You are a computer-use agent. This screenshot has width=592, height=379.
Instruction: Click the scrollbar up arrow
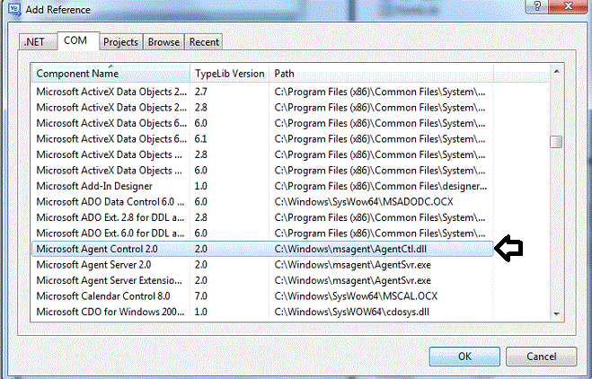pos(556,71)
